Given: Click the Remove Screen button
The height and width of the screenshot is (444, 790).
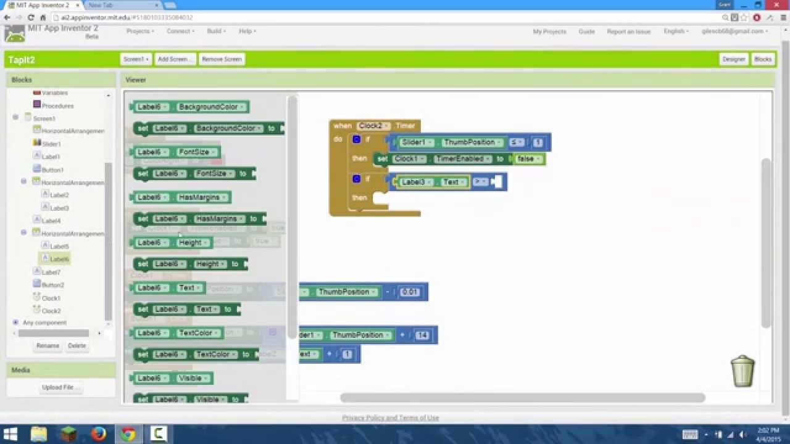Looking at the screenshot, I should point(222,59).
